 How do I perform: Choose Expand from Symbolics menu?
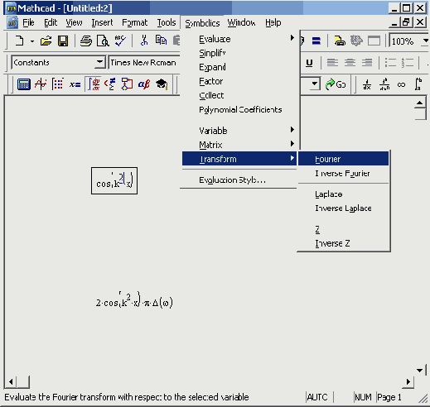[239, 67]
